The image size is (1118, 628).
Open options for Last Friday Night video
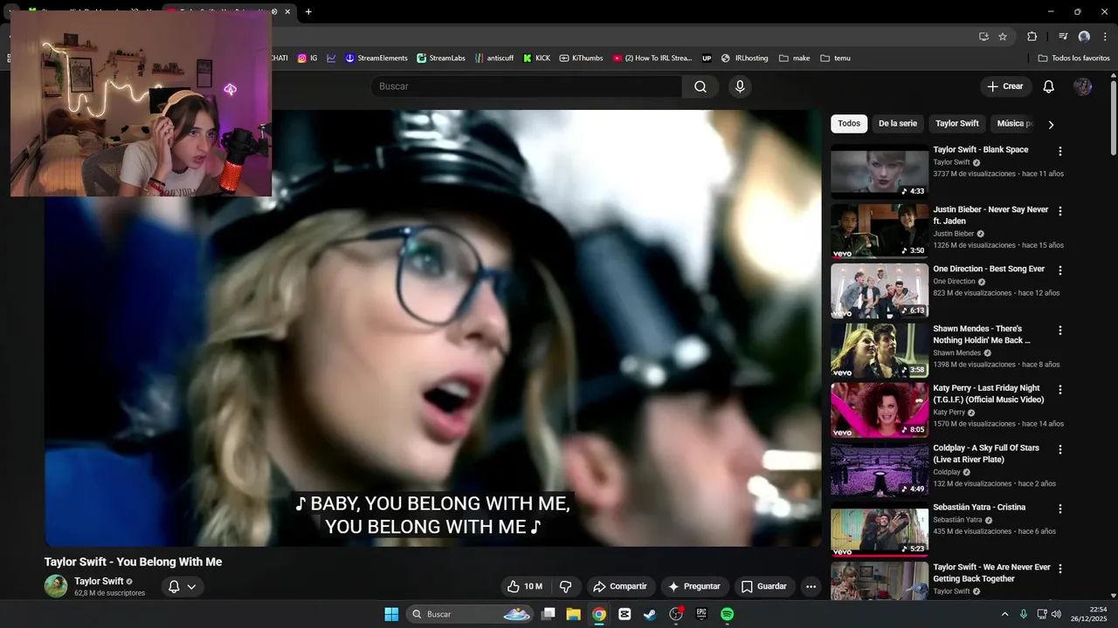1060,390
